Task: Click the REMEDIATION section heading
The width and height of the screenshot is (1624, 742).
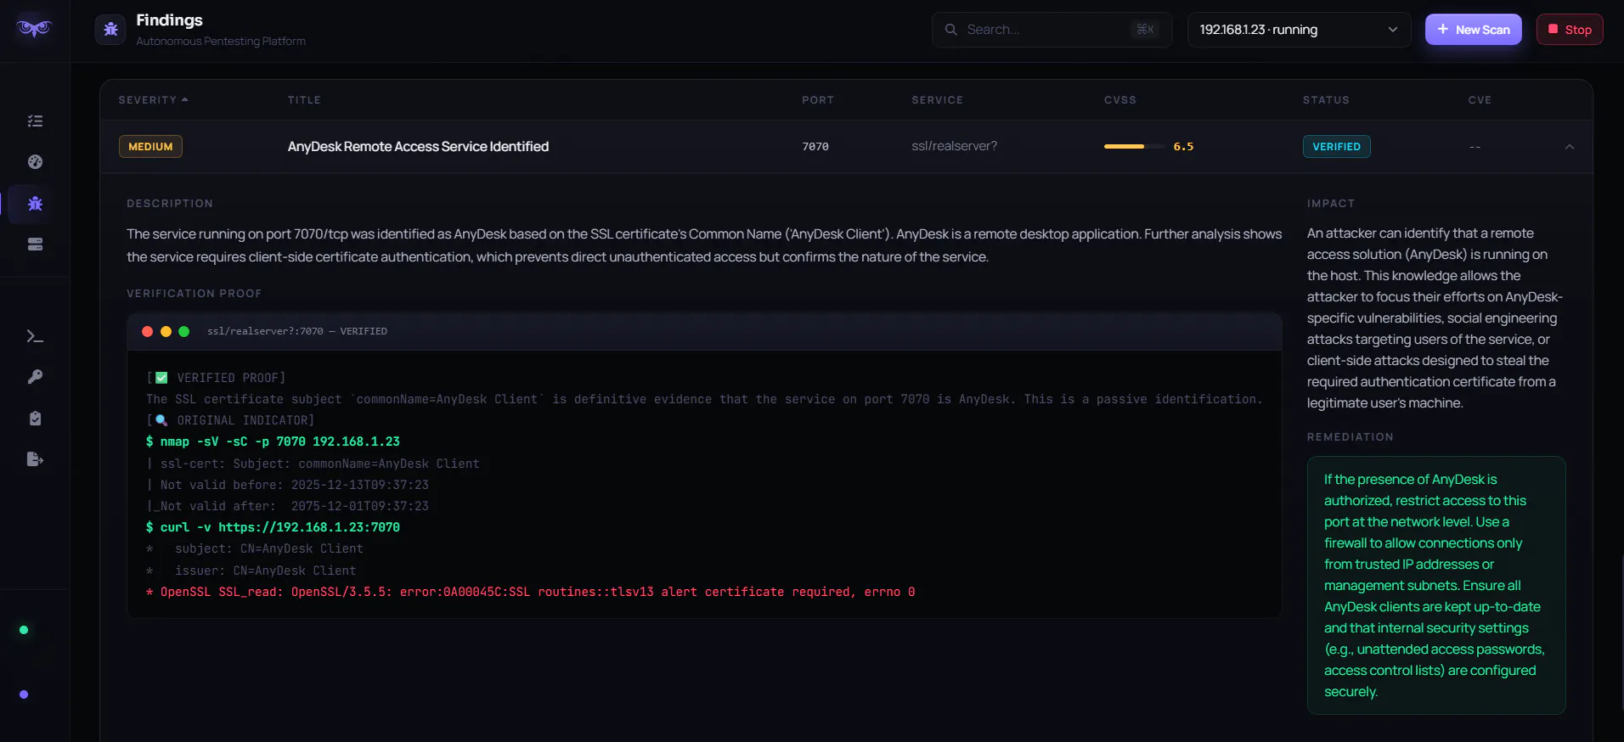Action: click(1351, 437)
